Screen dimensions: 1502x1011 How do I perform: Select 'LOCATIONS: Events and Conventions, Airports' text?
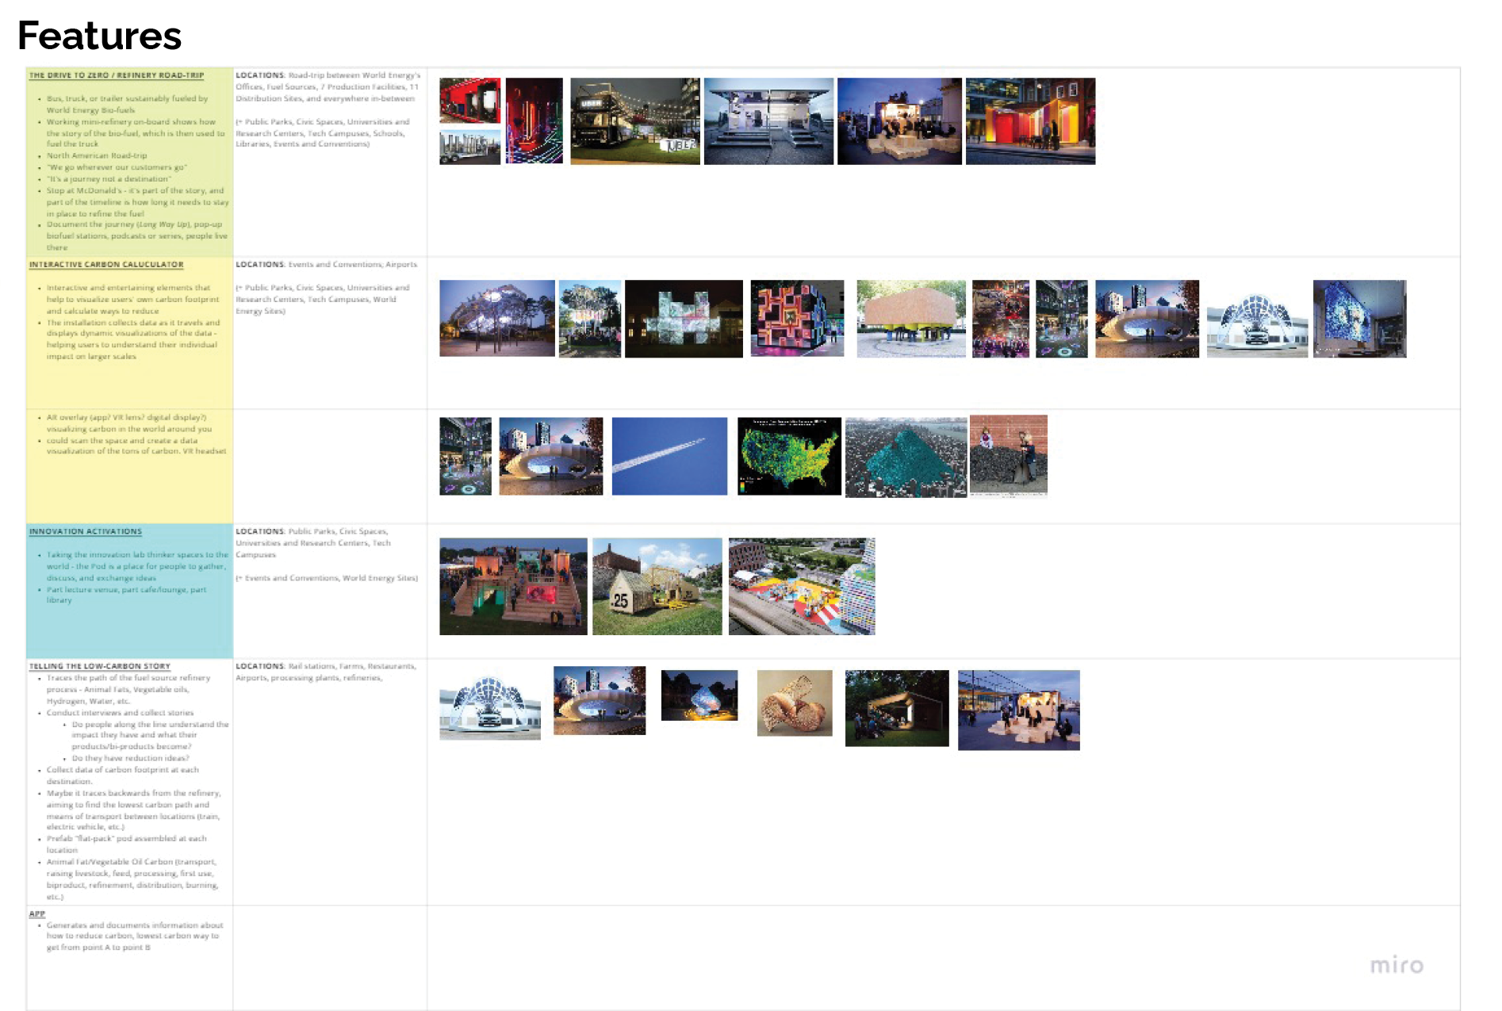326,265
